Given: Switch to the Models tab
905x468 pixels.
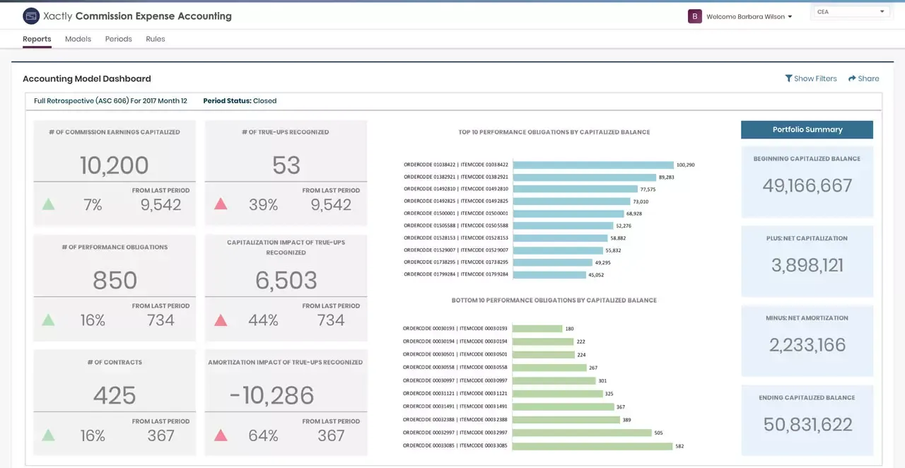Looking at the screenshot, I should coord(78,39).
